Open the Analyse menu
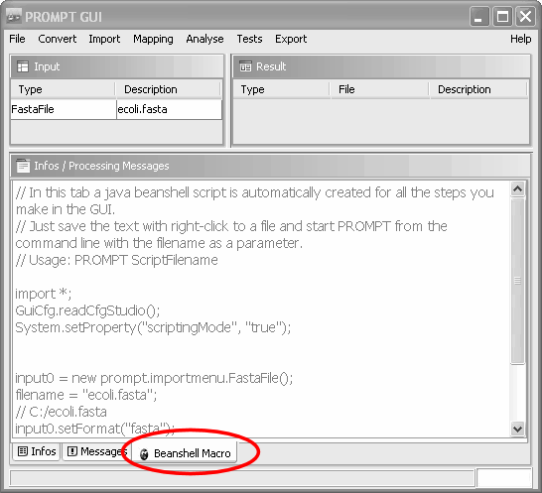The image size is (542, 493). (x=204, y=39)
